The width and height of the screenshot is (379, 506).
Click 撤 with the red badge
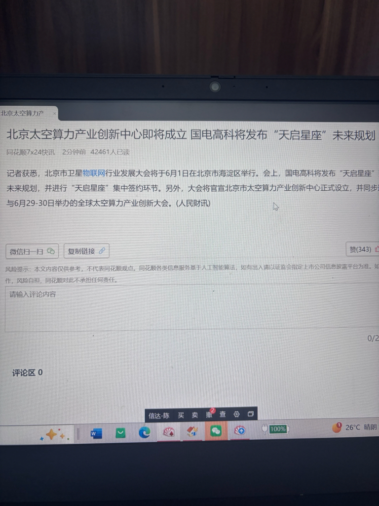click(209, 415)
